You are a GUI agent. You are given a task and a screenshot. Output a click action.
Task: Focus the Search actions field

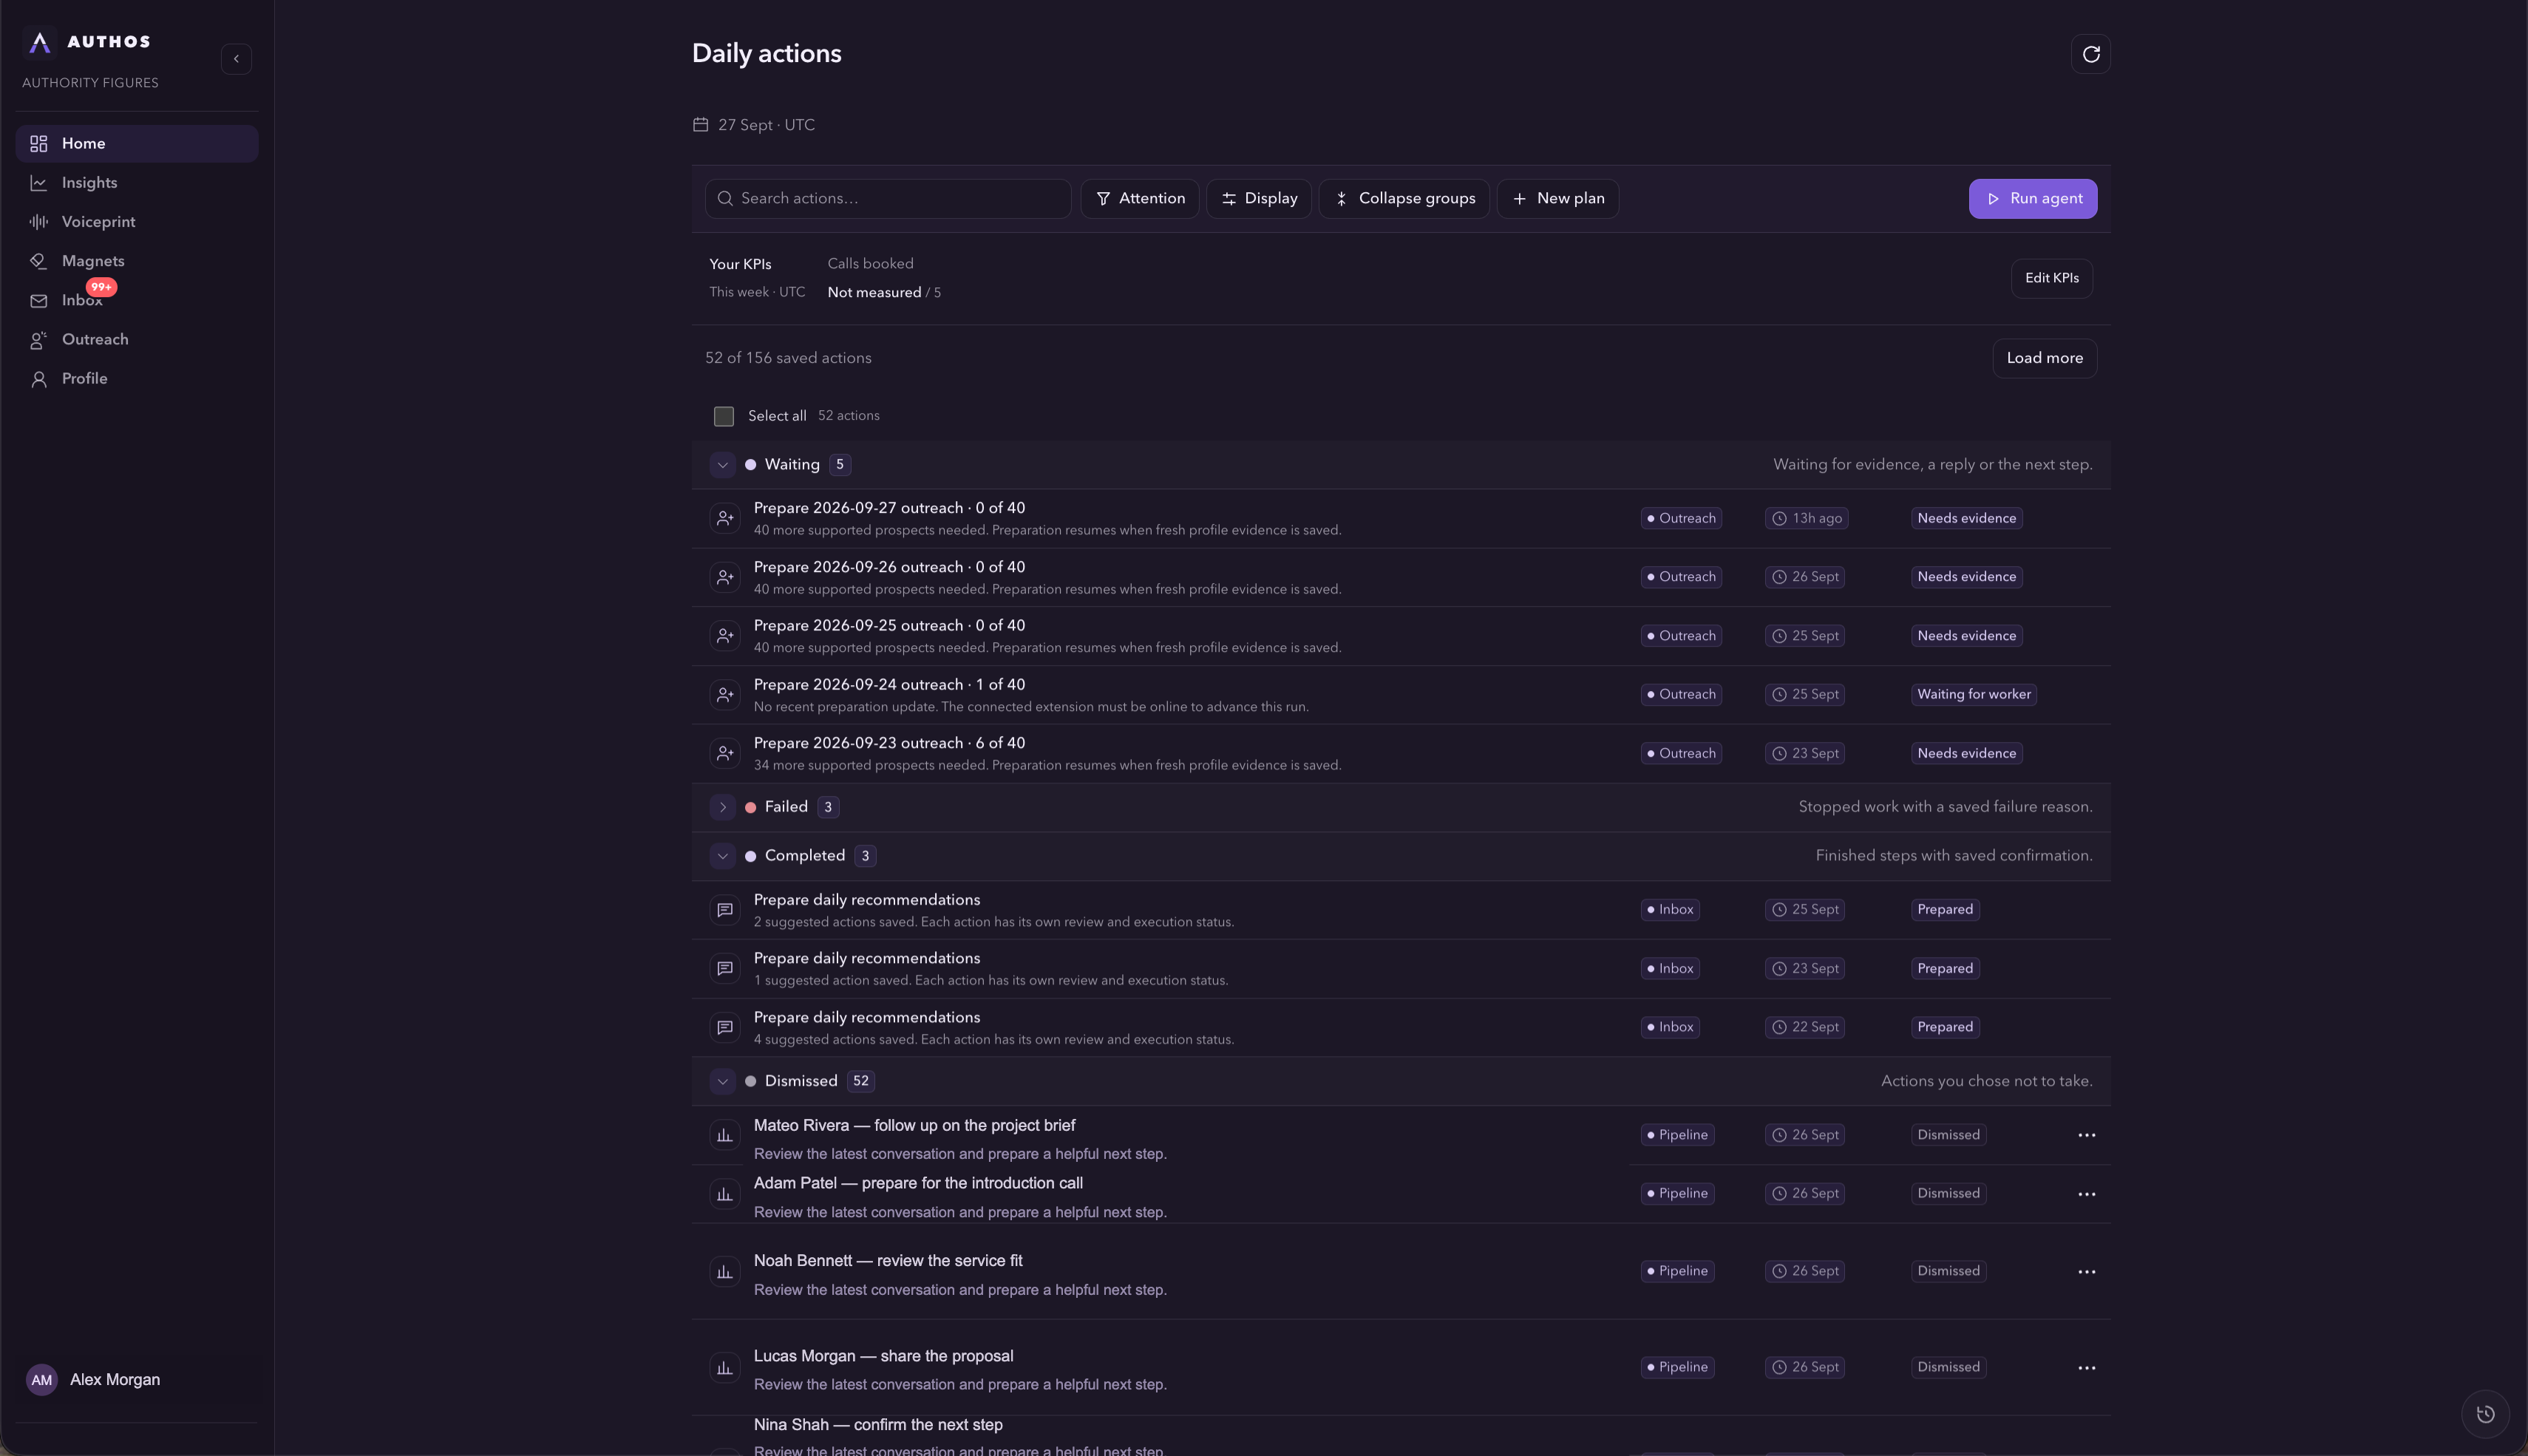tap(888, 199)
